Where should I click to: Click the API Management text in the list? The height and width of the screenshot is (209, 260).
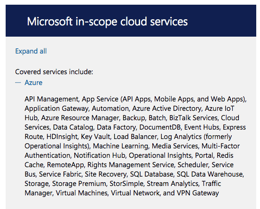(x=51, y=99)
